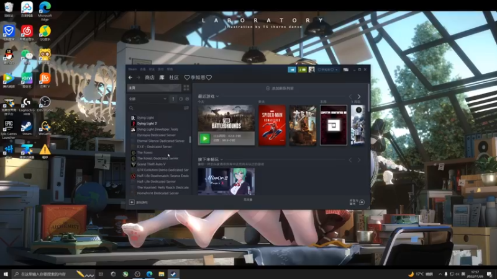Toggle the library grid view icon
The image size is (497, 279).
coord(186,87)
